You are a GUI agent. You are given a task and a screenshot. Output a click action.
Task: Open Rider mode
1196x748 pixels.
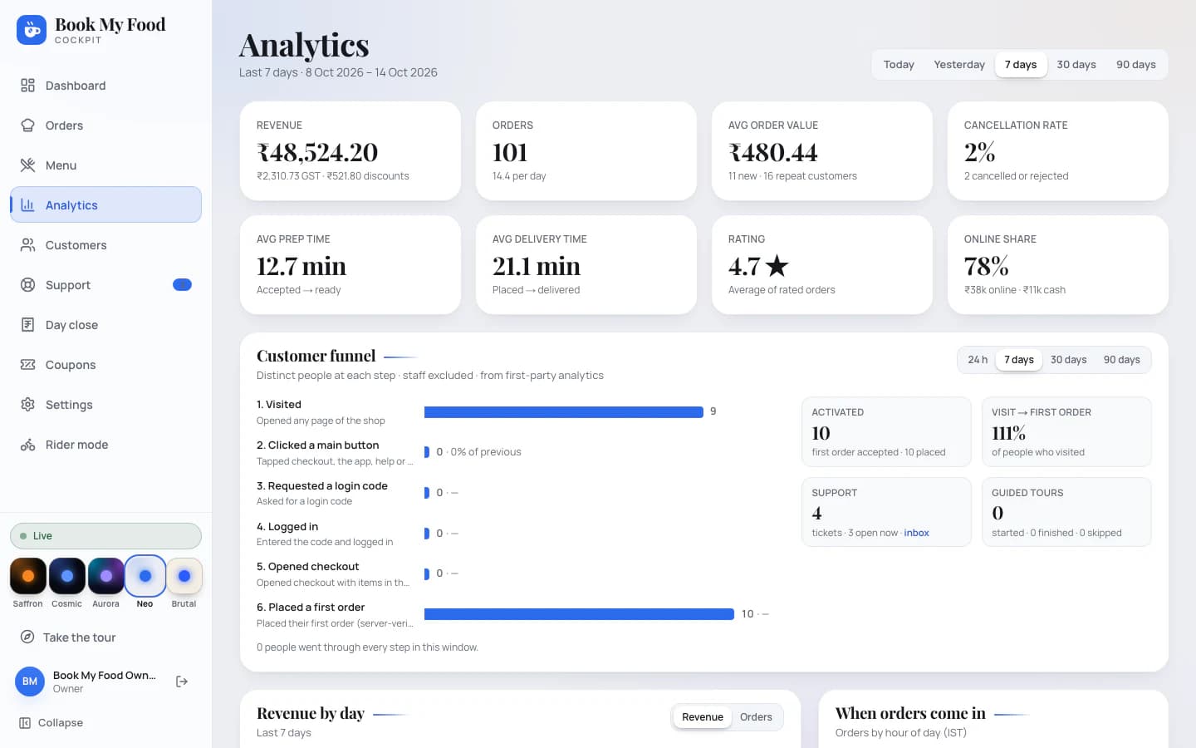(105, 445)
